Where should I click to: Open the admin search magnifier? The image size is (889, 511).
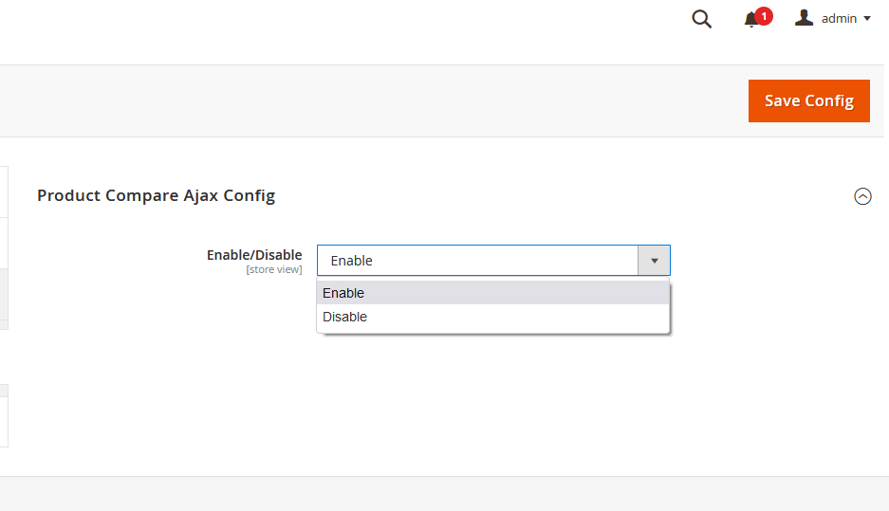701,19
